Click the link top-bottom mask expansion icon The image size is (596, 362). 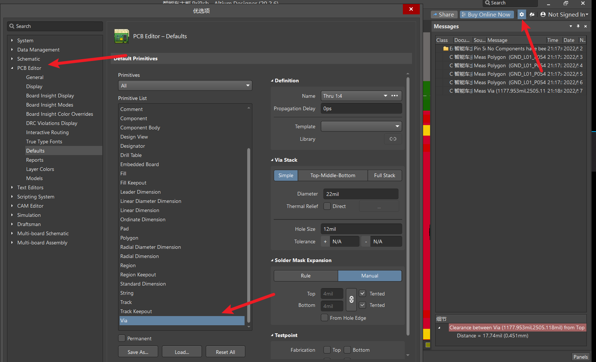point(351,300)
